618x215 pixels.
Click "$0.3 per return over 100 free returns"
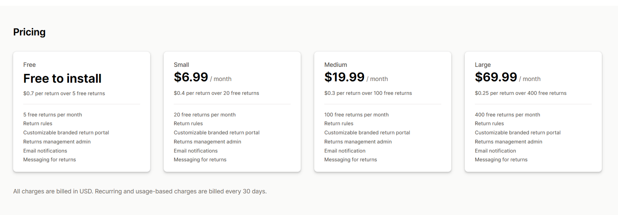coord(368,93)
